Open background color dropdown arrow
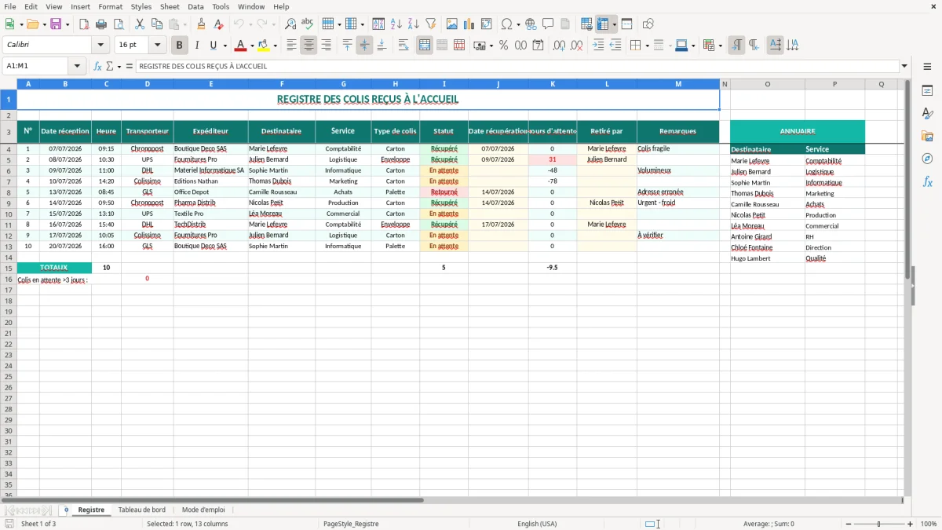Screen dimensions: 942x530 275,46
